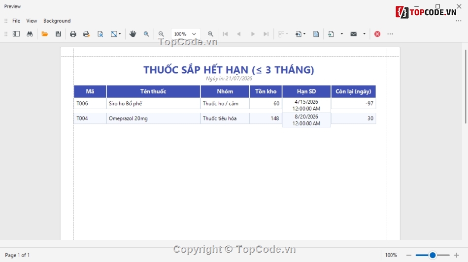
Task: Click the Page 1 of 1 status text
Action: [x=17, y=255]
